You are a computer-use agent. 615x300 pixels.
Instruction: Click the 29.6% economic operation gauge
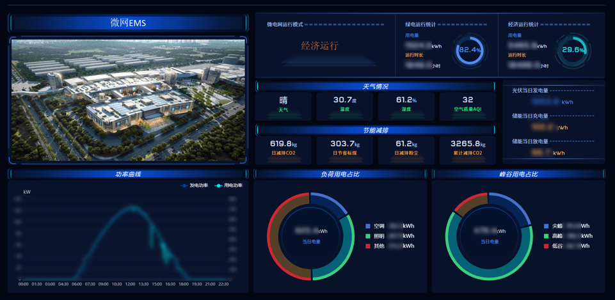572,50
